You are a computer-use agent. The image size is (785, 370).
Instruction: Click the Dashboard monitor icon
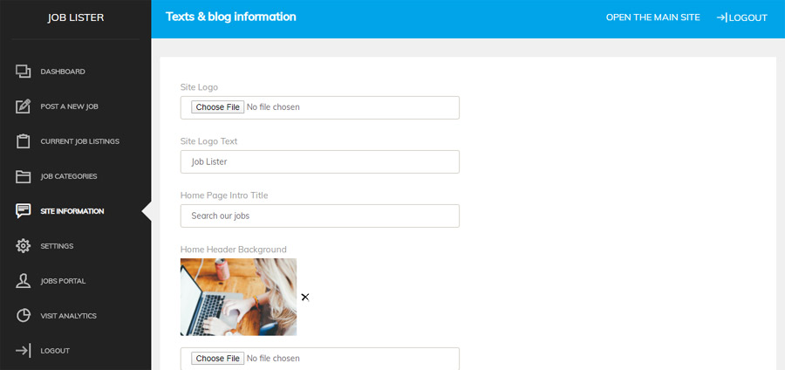24,72
